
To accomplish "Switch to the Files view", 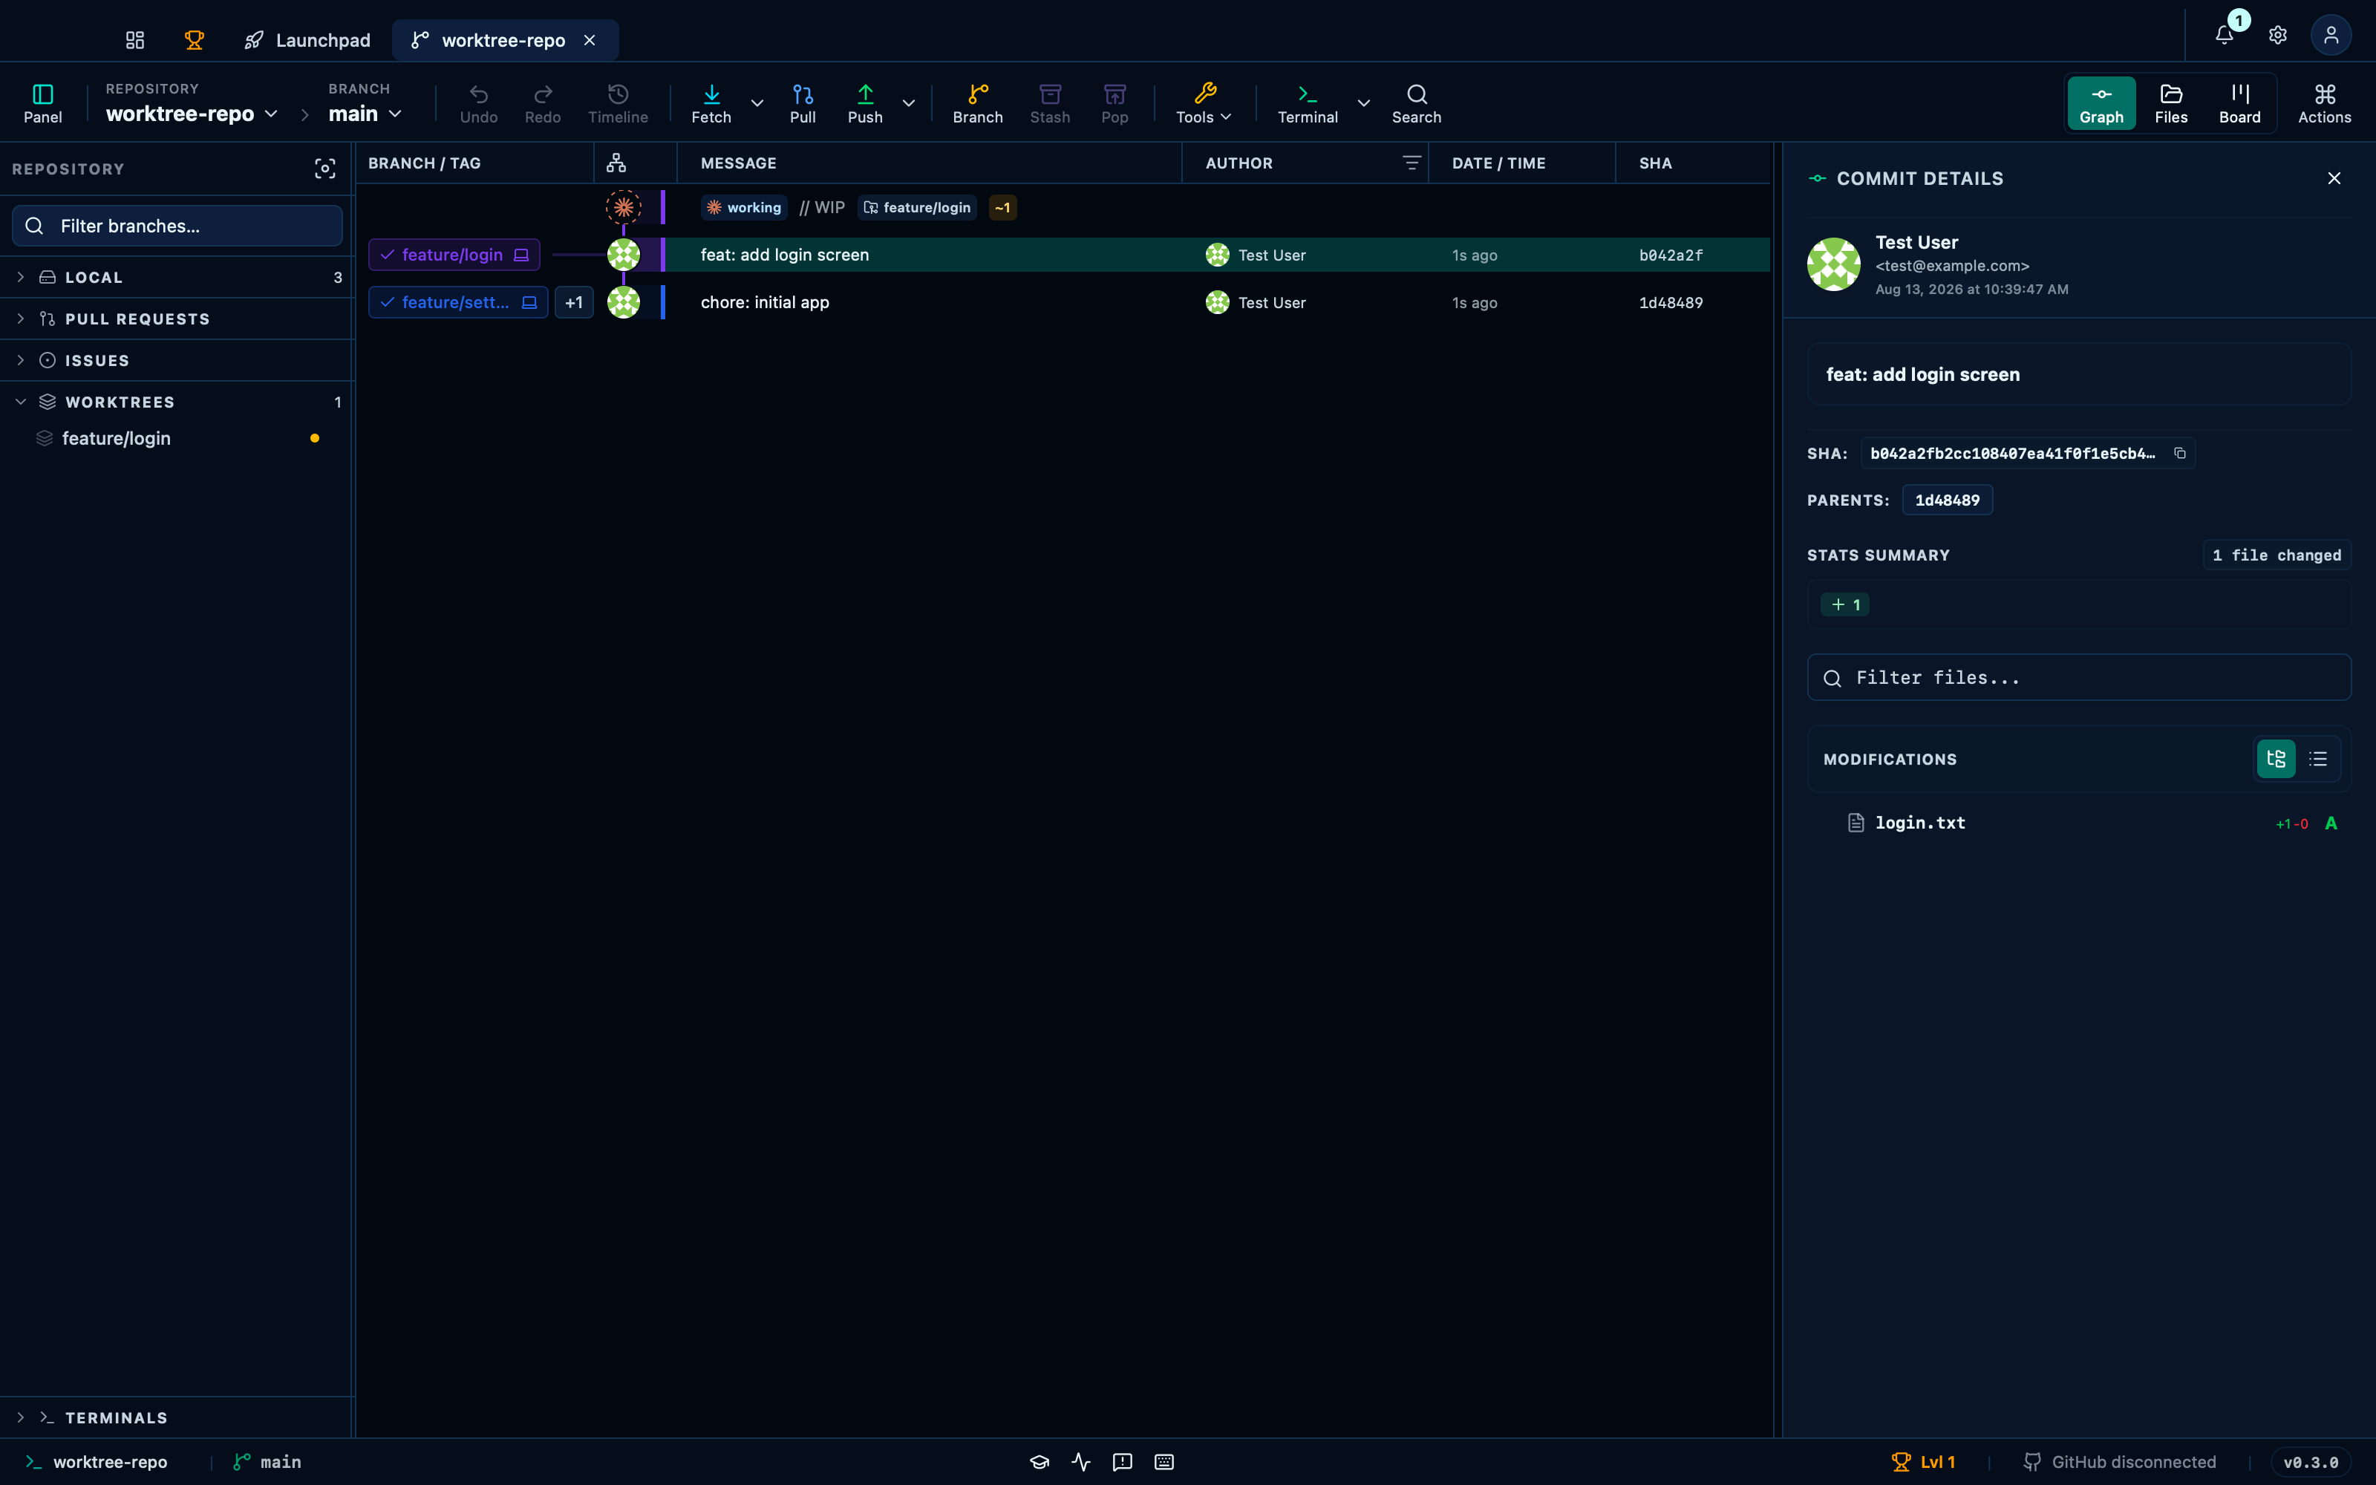I will [x=2172, y=103].
